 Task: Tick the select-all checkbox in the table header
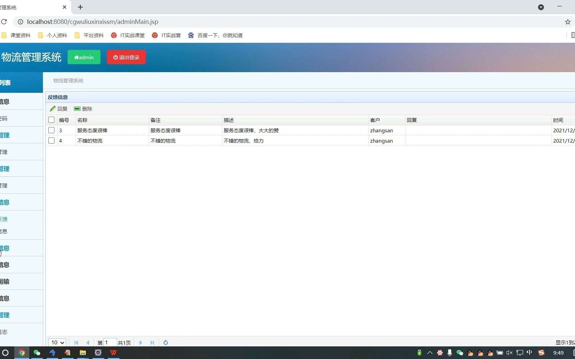[51, 120]
